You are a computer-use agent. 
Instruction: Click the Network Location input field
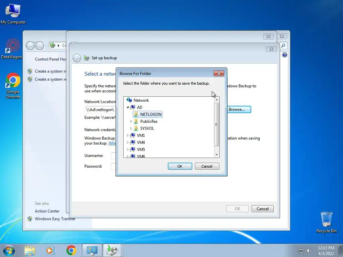[x=100, y=110]
